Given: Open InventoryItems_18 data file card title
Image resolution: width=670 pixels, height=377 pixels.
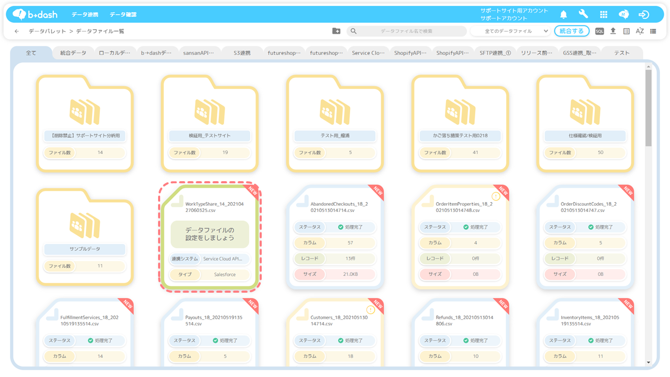Looking at the screenshot, I should point(589,320).
